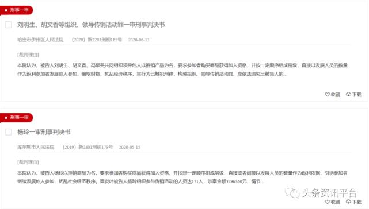Image resolution: width=369 pixels, height=209 pixels.
Task: Click heart icon on 刘明生 case card
Action: [x=327, y=94]
